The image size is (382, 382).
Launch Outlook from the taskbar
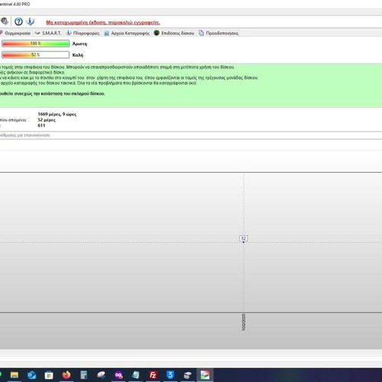coord(31,375)
